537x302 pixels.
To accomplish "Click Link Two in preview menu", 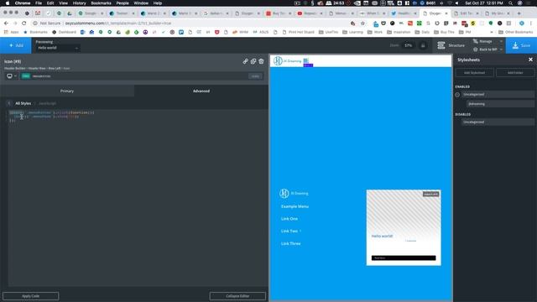I will [289, 232].
